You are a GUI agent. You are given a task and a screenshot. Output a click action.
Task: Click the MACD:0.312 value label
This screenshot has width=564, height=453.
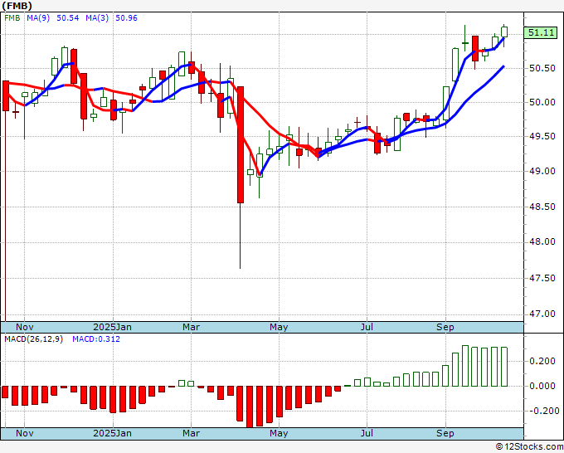tap(96, 339)
